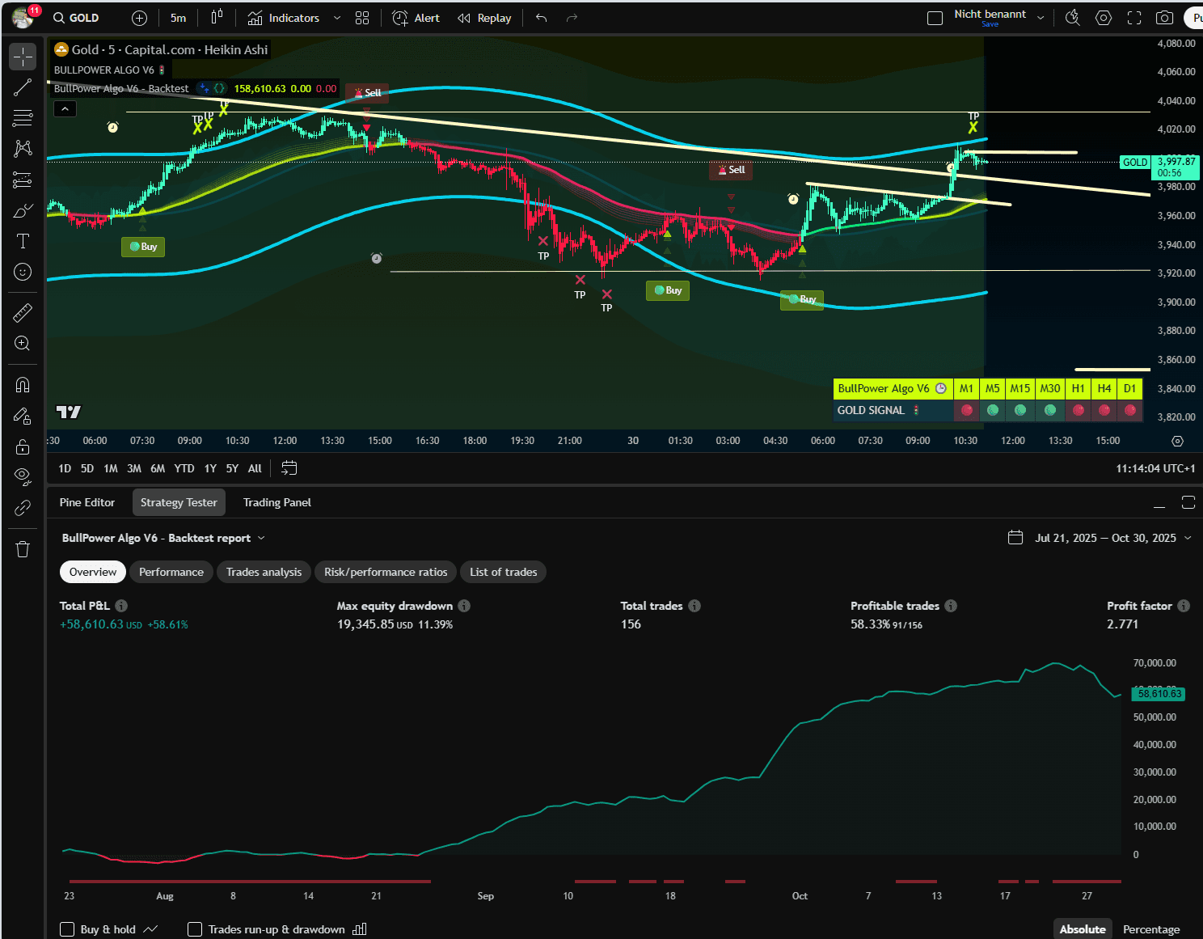Viewport: 1203px width, 939px height.
Task: Select the ruler measure tool
Action: (x=23, y=312)
